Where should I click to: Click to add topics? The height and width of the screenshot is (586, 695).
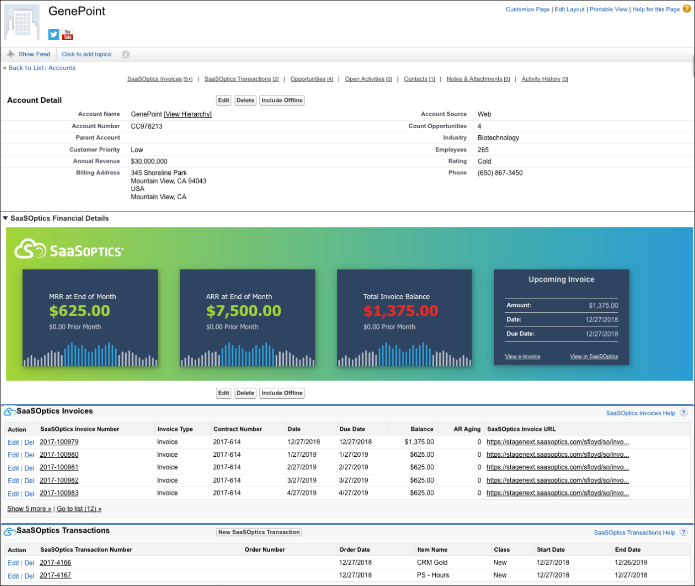[87, 54]
